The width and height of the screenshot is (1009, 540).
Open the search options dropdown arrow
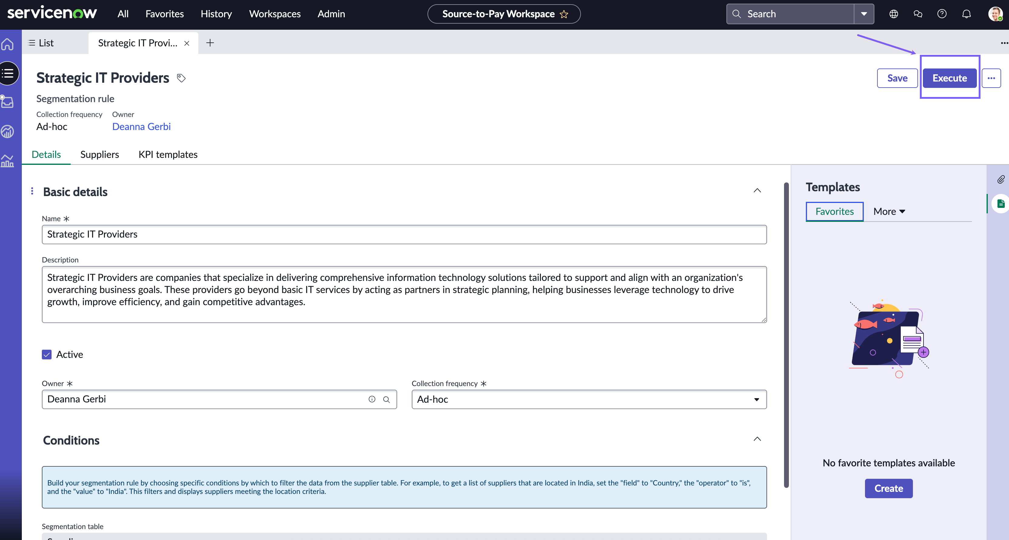(x=864, y=14)
